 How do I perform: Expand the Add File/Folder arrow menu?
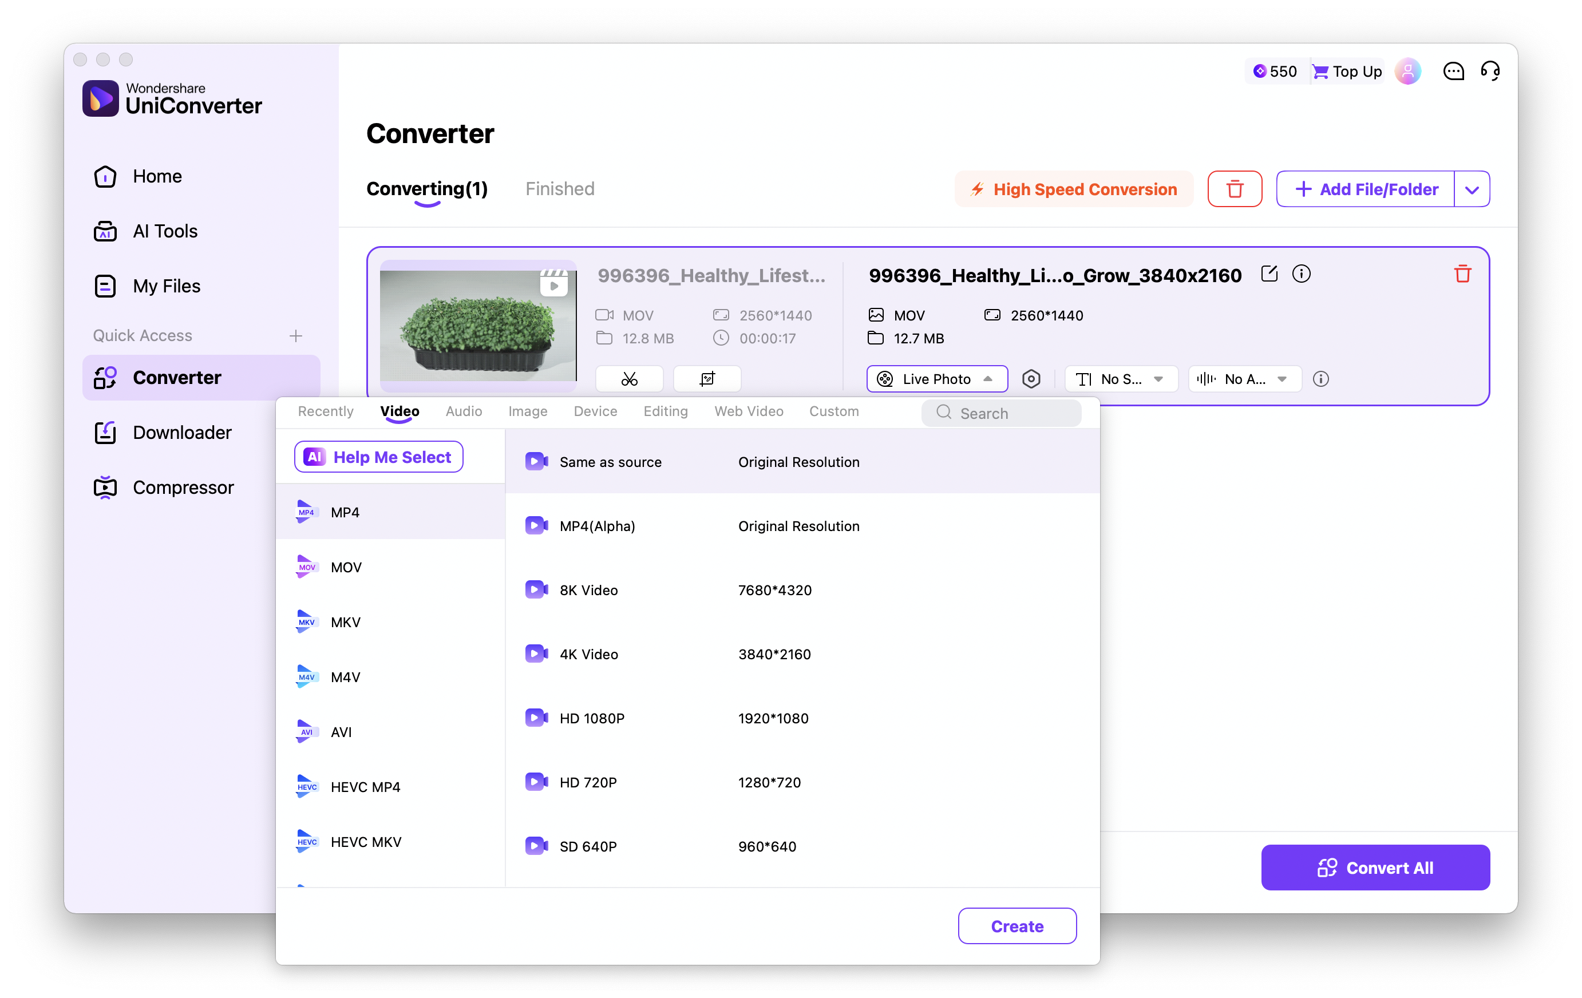tap(1472, 189)
